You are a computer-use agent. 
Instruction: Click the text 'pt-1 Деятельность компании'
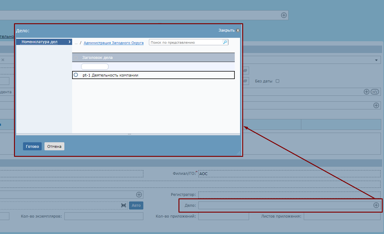pos(110,75)
